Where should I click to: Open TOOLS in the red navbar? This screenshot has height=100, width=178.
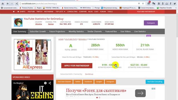point(110,12)
